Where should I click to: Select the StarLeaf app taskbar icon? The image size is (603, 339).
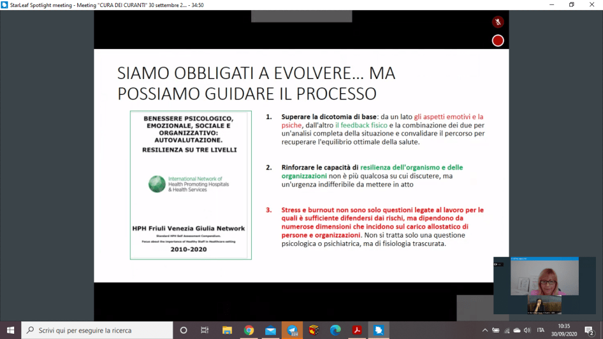(x=378, y=330)
